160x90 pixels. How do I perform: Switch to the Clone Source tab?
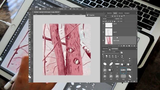[x=105, y=49]
